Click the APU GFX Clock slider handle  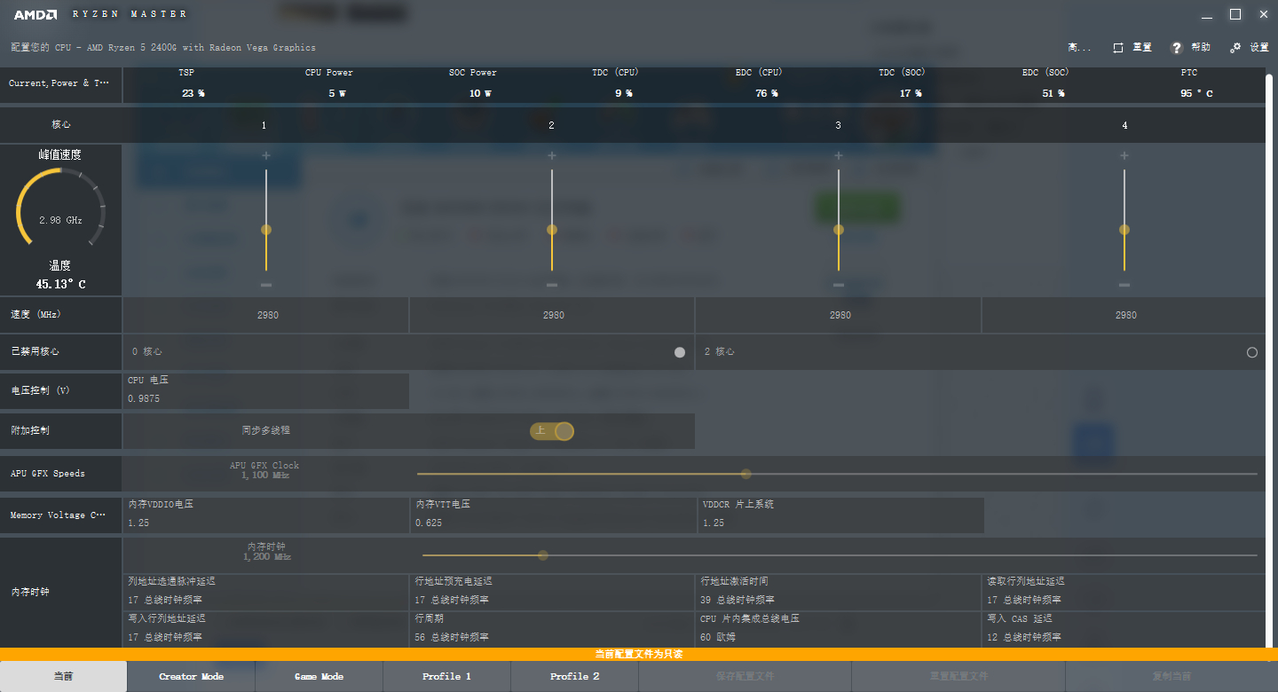pyautogui.click(x=745, y=474)
